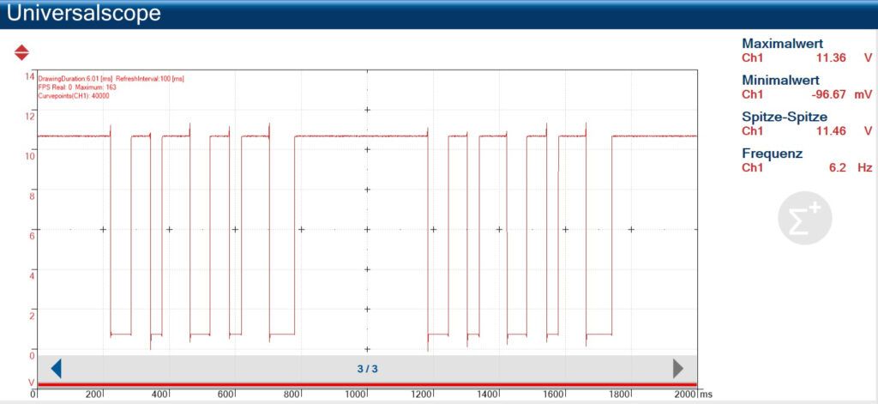Click the red up/down arrows icon
Viewport: 878px width, 404px height.
[x=21, y=53]
